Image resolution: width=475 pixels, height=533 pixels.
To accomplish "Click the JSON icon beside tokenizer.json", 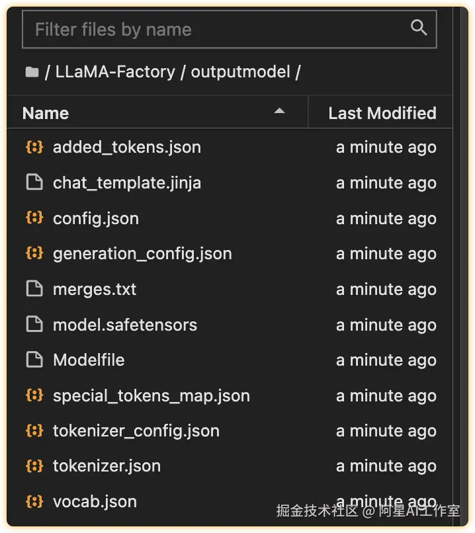I will pyautogui.click(x=34, y=466).
